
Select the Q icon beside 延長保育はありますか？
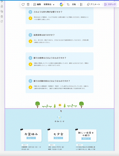30,35
